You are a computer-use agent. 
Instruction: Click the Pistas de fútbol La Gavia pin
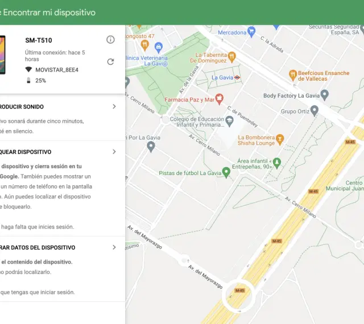[x=226, y=172]
